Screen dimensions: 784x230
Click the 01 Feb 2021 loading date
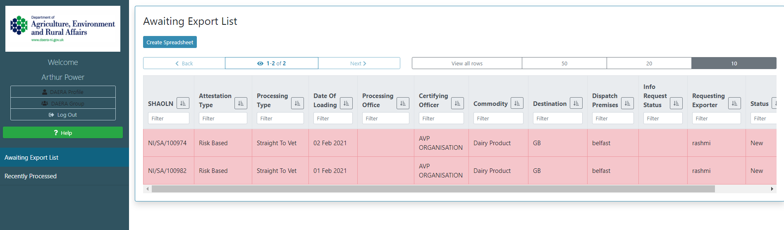(330, 170)
